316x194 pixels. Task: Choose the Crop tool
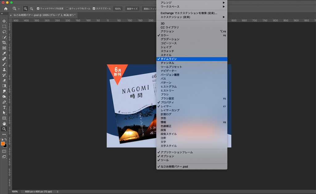pos(4,43)
